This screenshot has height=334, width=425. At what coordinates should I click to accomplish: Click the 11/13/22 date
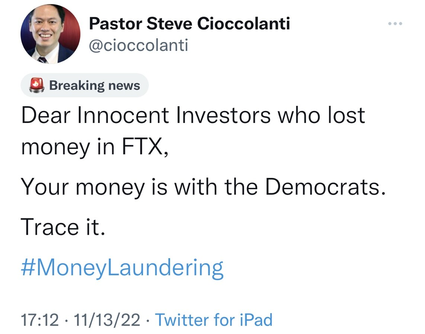pyautogui.click(x=107, y=320)
